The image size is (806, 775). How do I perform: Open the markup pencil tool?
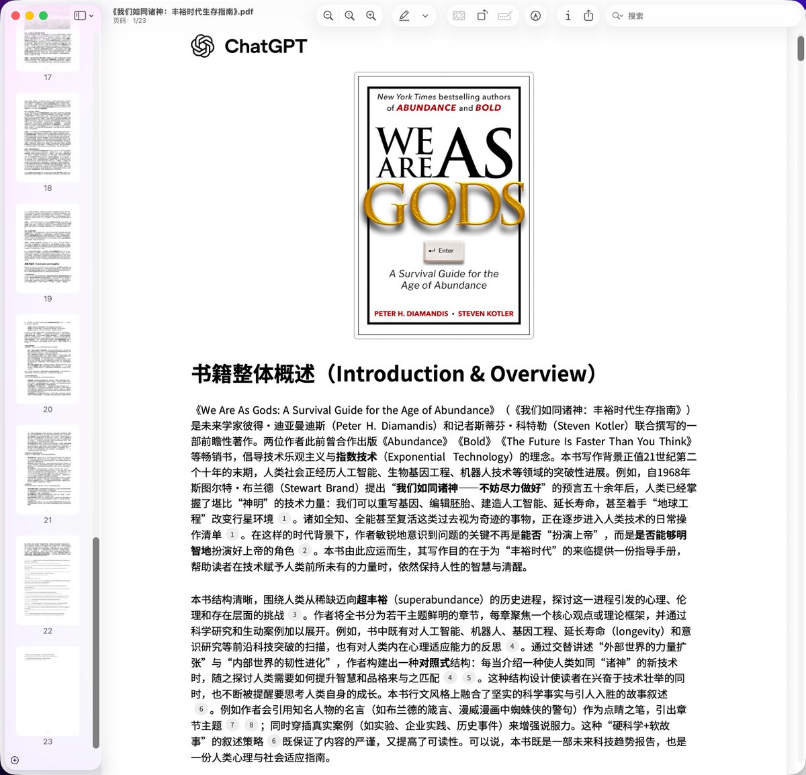point(404,15)
